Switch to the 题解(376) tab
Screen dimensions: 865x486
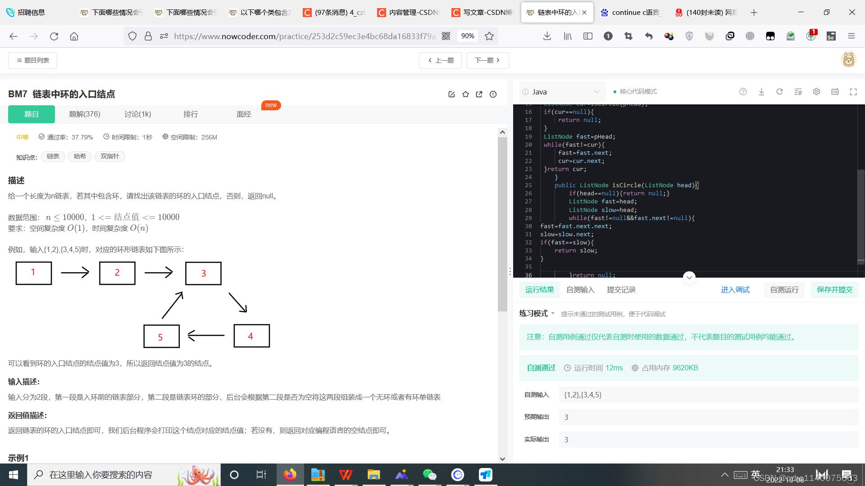(x=84, y=114)
